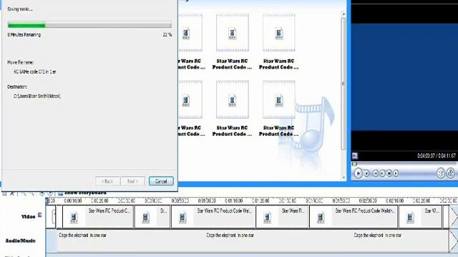Click the Play Timeline icon in timeline toolbar
The image size is (458, 257).
tap(50, 193)
